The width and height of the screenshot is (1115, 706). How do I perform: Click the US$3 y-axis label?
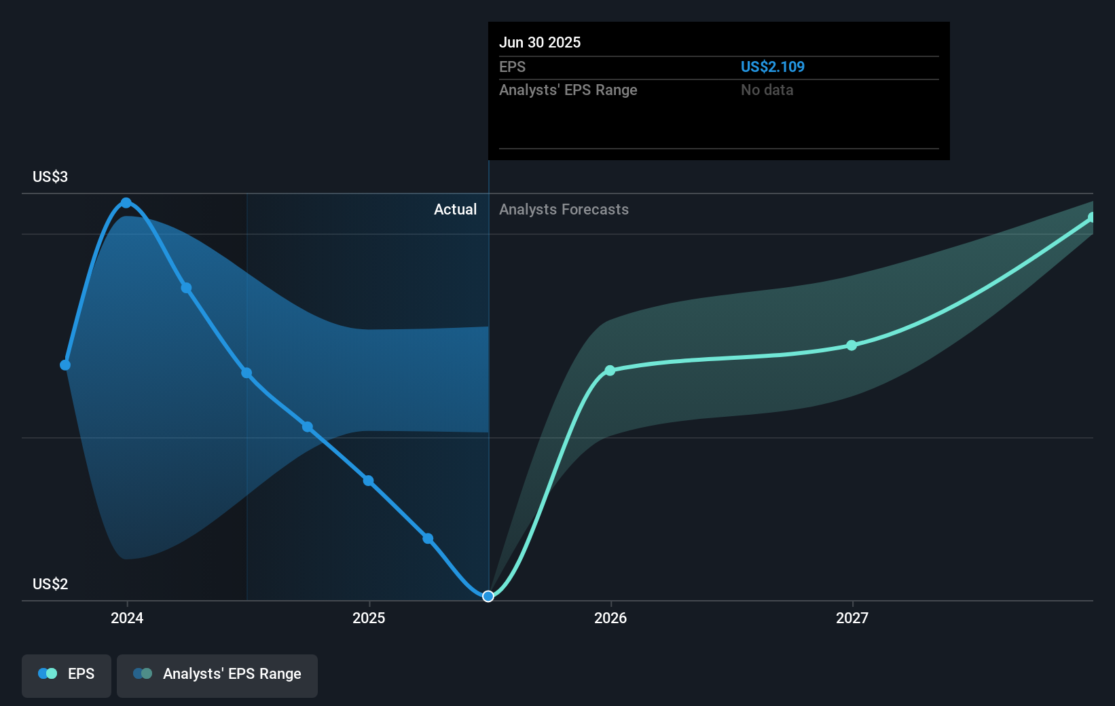(50, 177)
